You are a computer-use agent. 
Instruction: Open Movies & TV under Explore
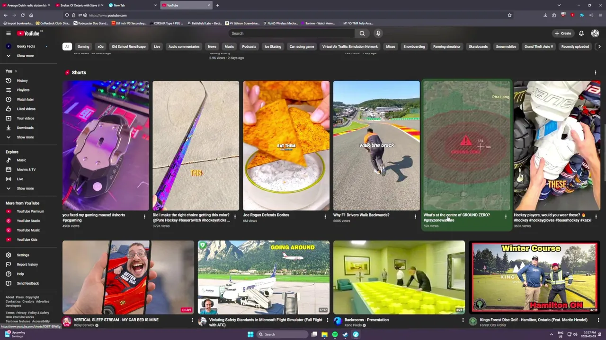coord(26,170)
